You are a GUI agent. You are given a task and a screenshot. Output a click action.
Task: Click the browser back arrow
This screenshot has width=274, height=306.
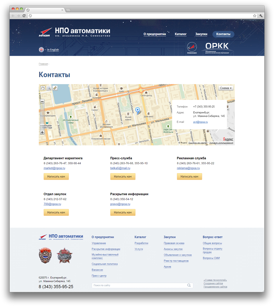coord(13,16)
